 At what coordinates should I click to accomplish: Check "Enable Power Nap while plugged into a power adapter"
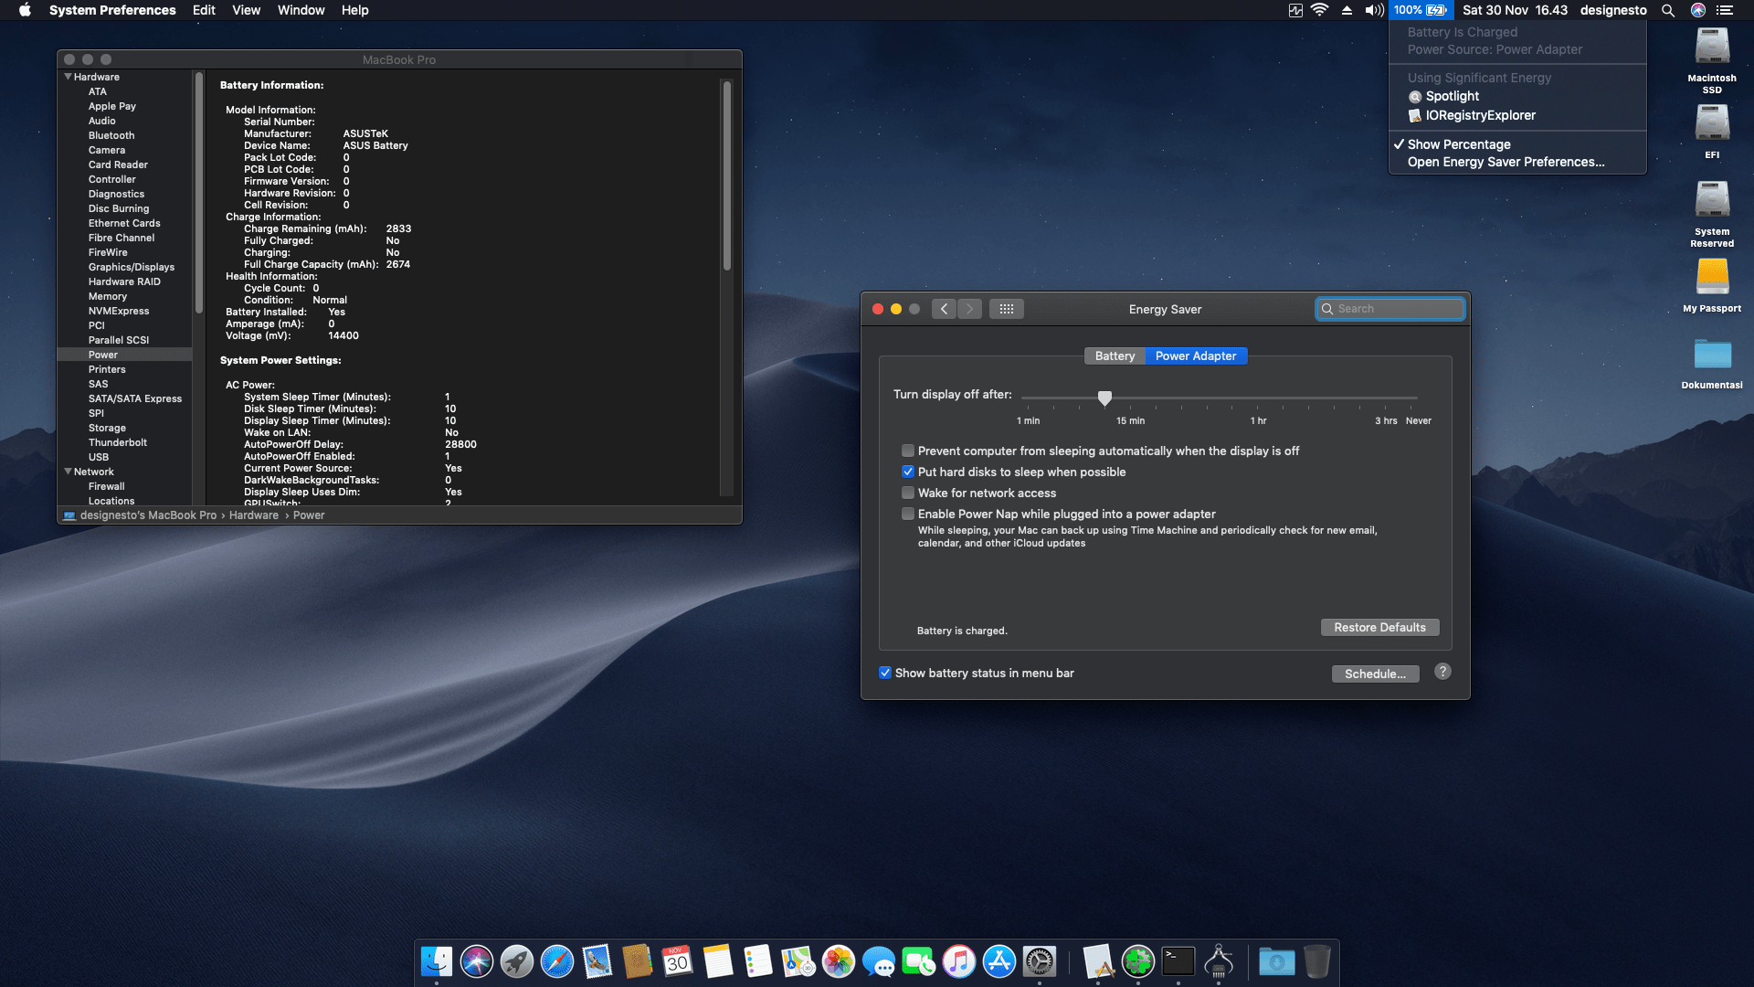908,514
